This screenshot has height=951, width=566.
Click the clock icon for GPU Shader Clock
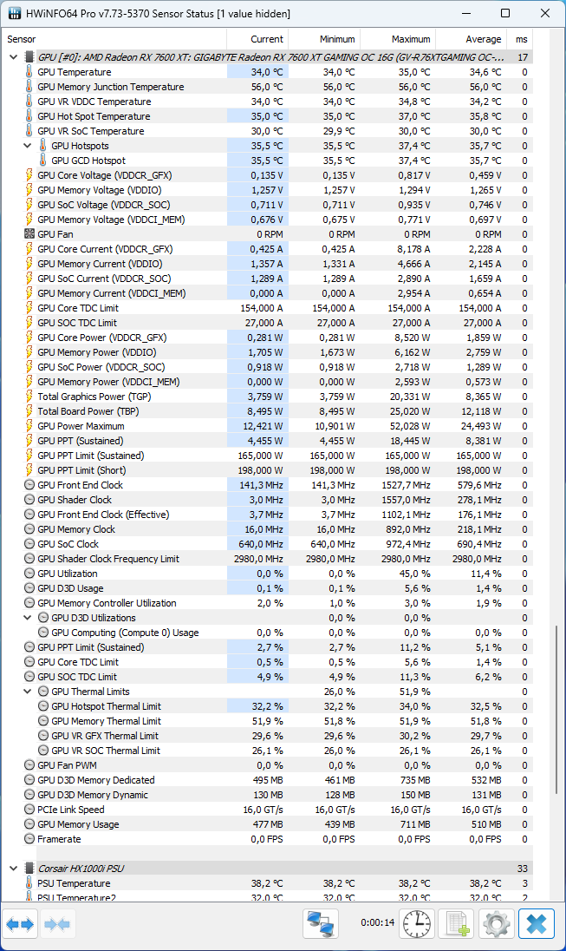pyautogui.click(x=29, y=500)
